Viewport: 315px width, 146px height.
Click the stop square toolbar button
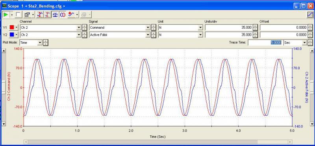tap(18, 15)
